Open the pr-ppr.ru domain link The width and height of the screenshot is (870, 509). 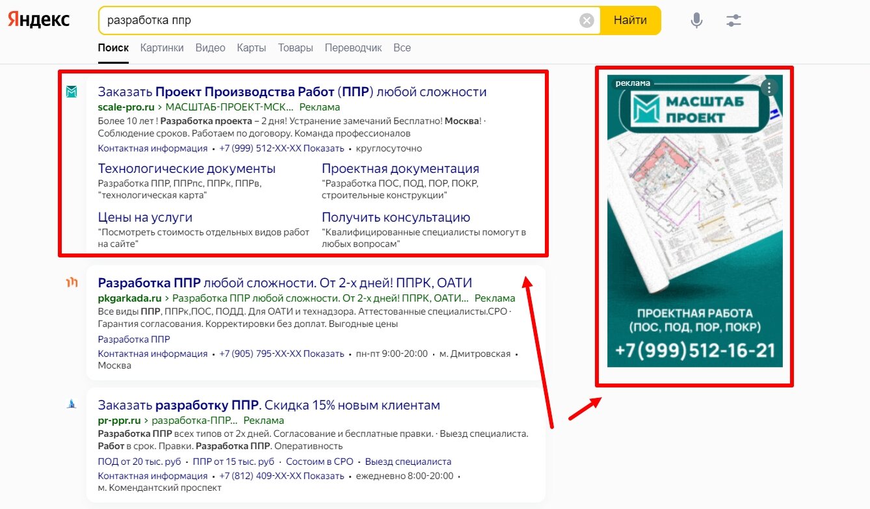click(119, 420)
